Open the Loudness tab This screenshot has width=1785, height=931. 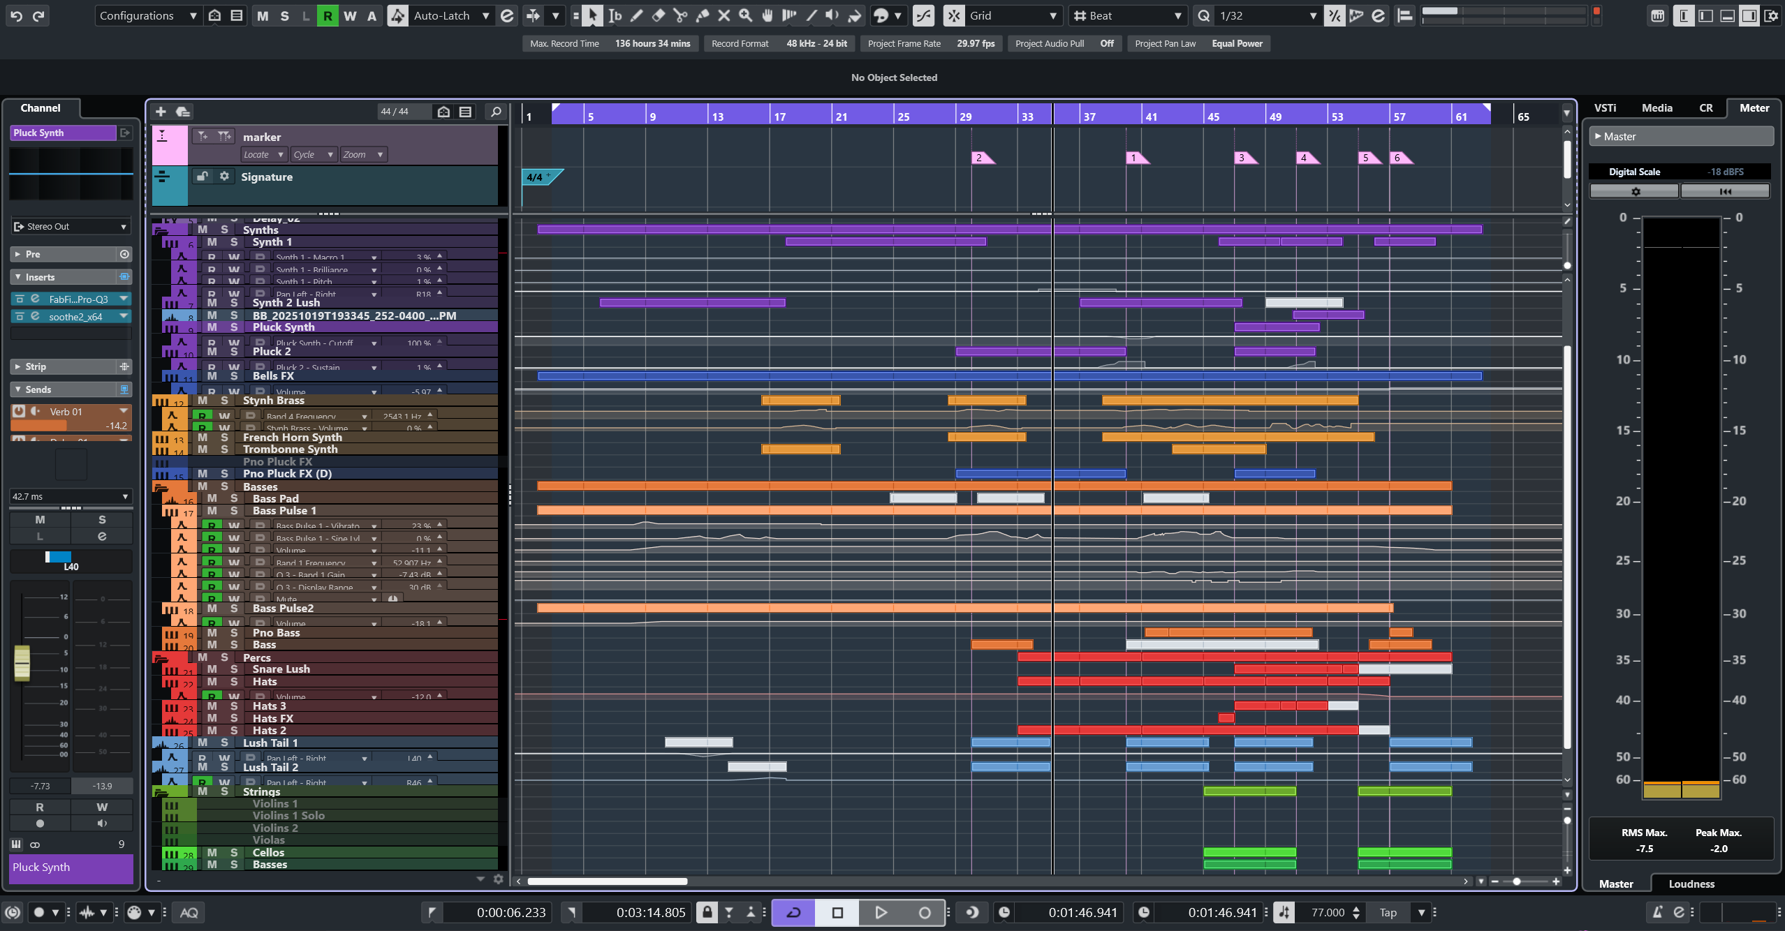pos(1691,884)
